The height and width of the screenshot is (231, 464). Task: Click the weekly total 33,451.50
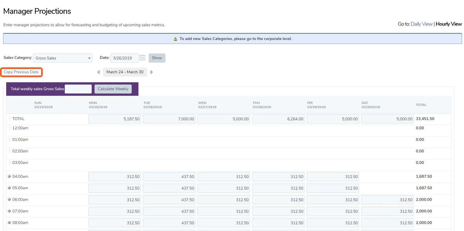[425, 119]
